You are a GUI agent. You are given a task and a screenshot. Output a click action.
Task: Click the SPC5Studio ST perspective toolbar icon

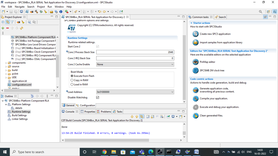click(x=275, y=12)
